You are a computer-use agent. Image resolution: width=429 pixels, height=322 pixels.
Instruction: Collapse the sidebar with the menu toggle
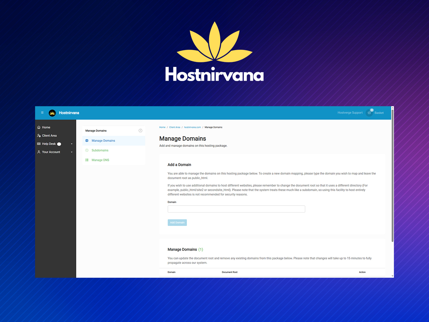pos(42,112)
